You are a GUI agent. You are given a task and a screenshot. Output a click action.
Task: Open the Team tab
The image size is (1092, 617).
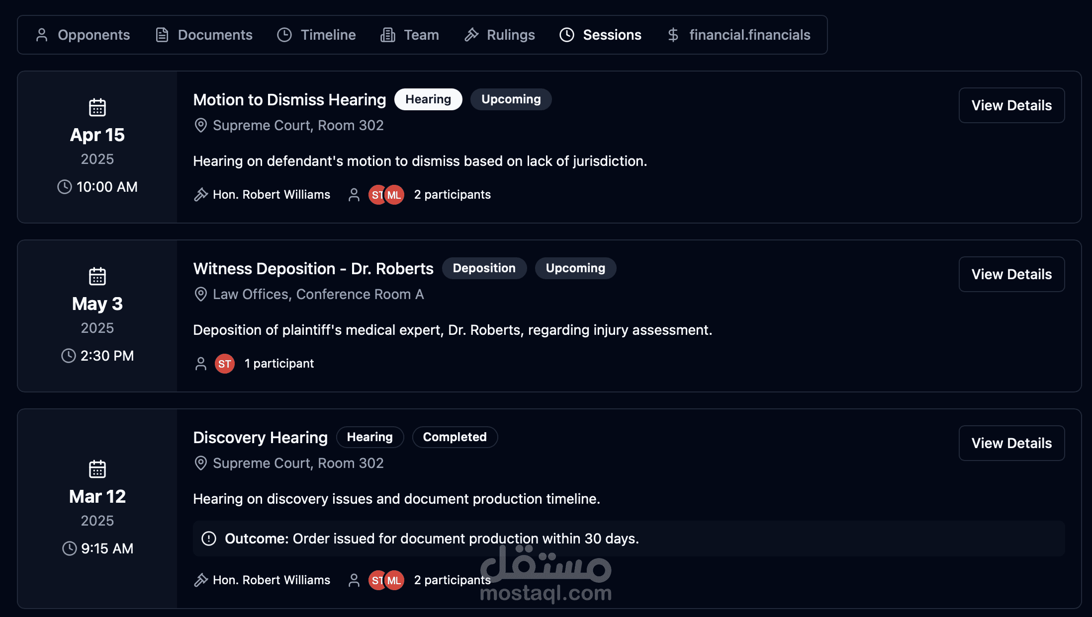click(x=410, y=35)
